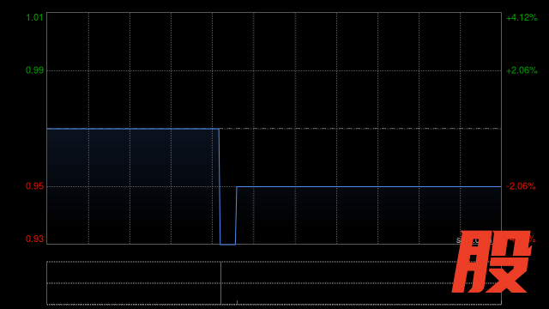Click the +2.06% percentage label
The image size is (549, 309).
click(x=522, y=70)
